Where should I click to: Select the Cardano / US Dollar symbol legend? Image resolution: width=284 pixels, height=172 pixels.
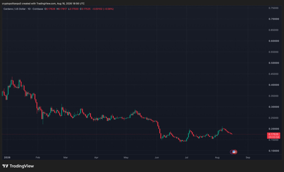click(x=23, y=9)
